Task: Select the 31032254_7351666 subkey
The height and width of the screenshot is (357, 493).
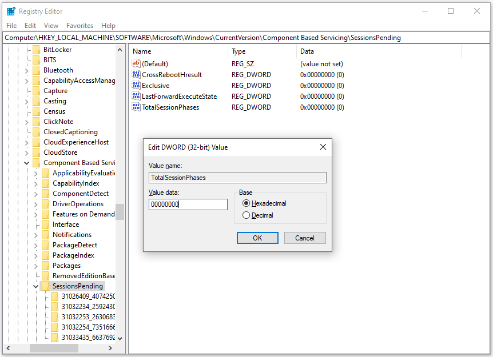Action: (88, 327)
